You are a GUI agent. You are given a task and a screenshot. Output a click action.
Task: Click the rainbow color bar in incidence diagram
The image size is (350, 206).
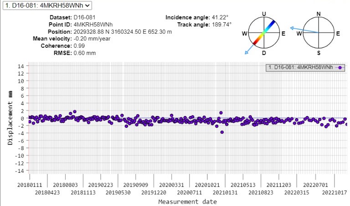[264, 33]
